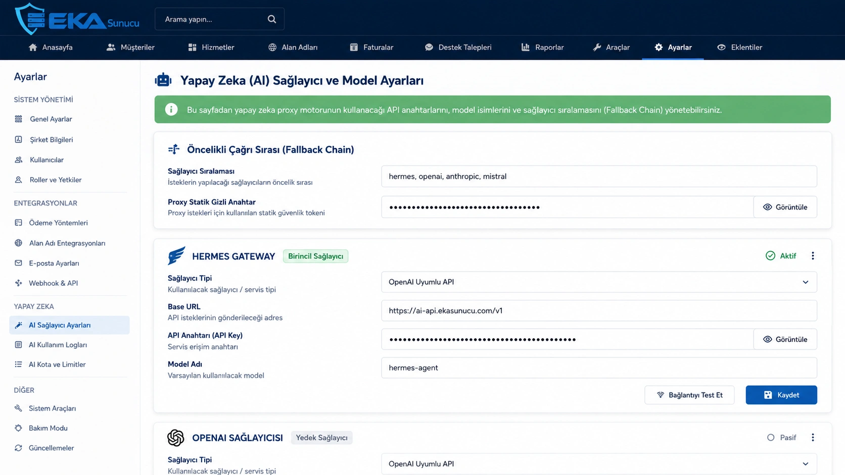
Task: Select AI Sağlayıcı Ayarları sidebar item
Action: coord(70,325)
